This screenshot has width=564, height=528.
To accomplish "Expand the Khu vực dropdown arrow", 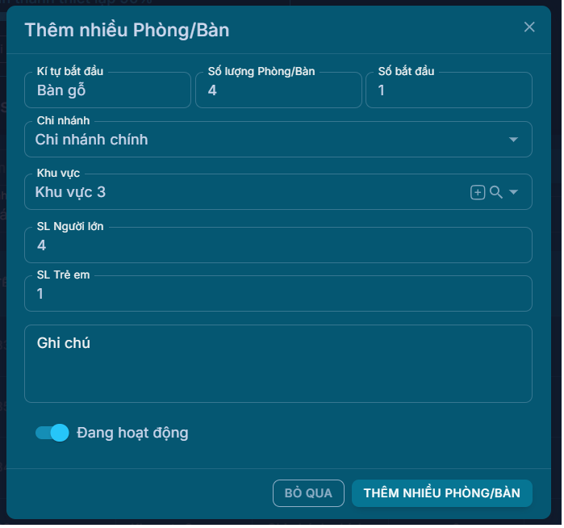I will tap(514, 192).
